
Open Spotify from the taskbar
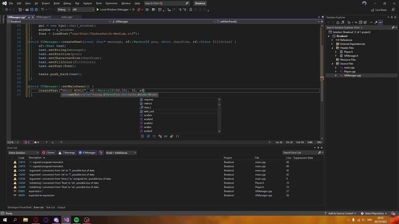click(x=76, y=220)
